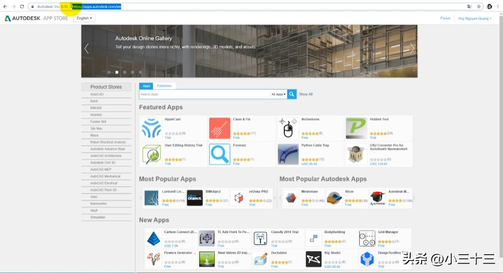Click the page vertical scrollbar
Image resolution: width=503 pixels, height=273 pixels.
tap(501, 141)
